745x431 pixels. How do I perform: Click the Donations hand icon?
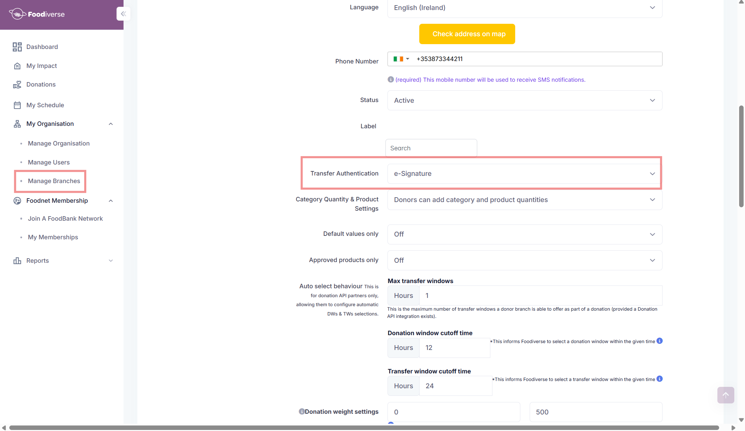point(17,84)
